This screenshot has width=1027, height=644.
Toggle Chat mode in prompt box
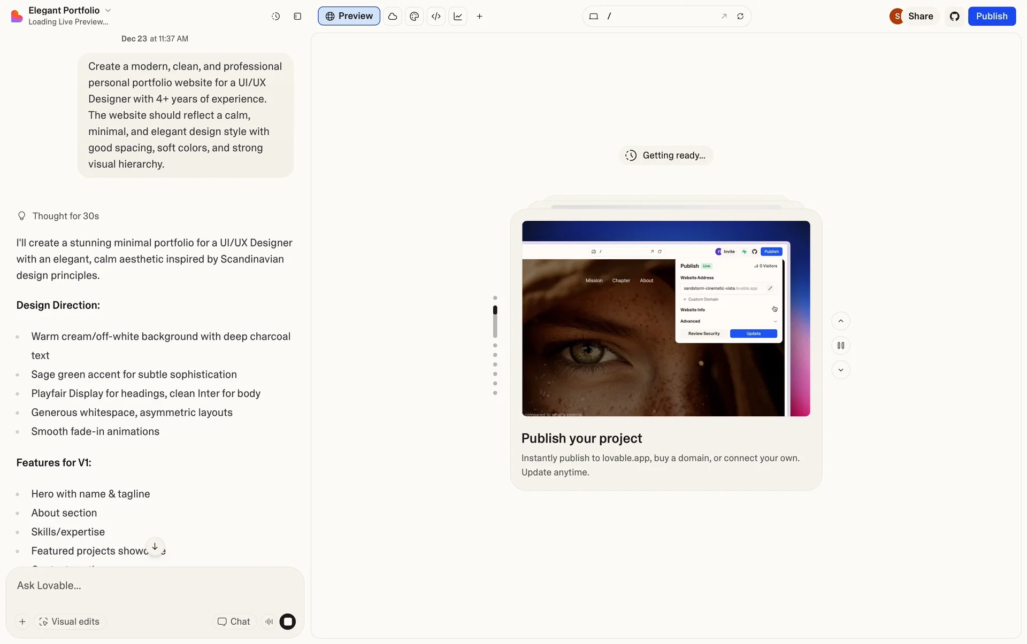(233, 622)
